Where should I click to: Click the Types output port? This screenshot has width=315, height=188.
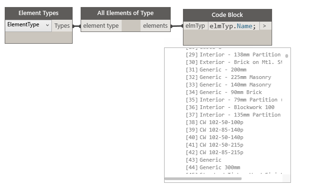(62, 26)
